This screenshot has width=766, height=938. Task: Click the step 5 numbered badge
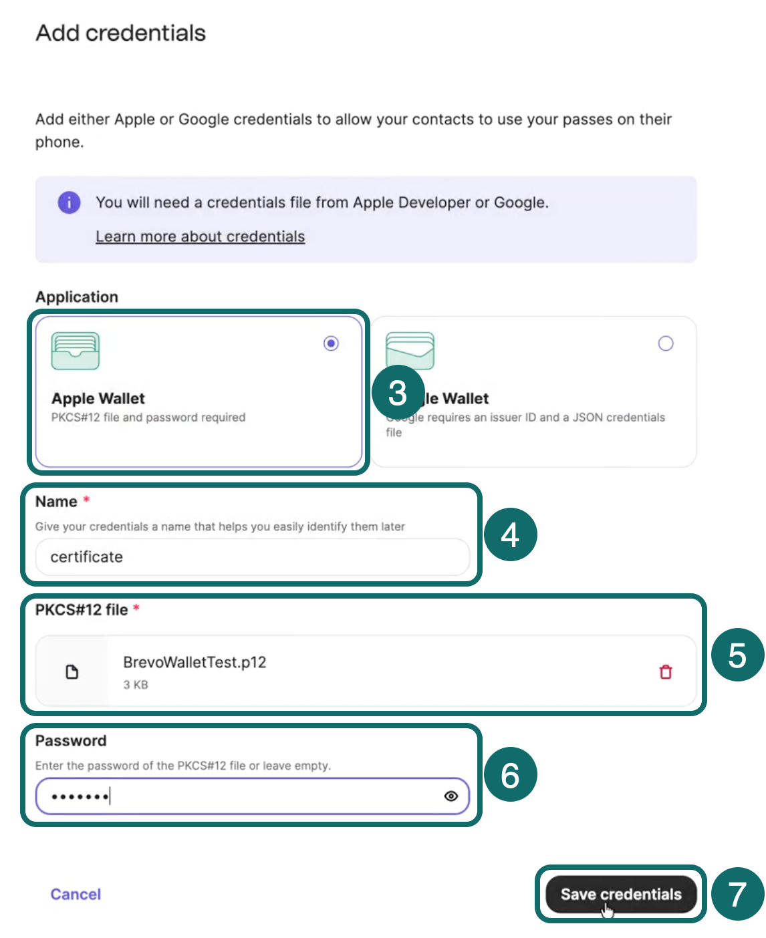(x=737, y=655)
